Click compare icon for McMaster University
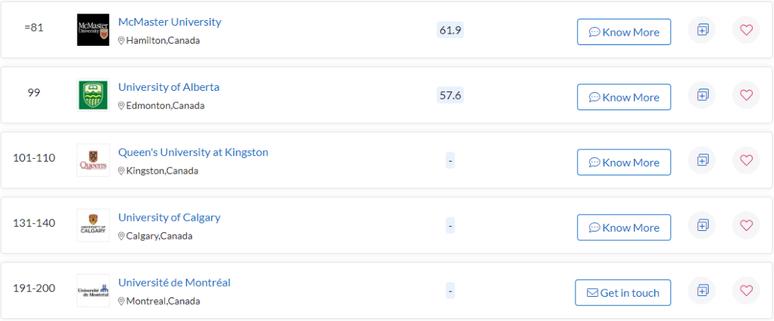 point(702,30)
